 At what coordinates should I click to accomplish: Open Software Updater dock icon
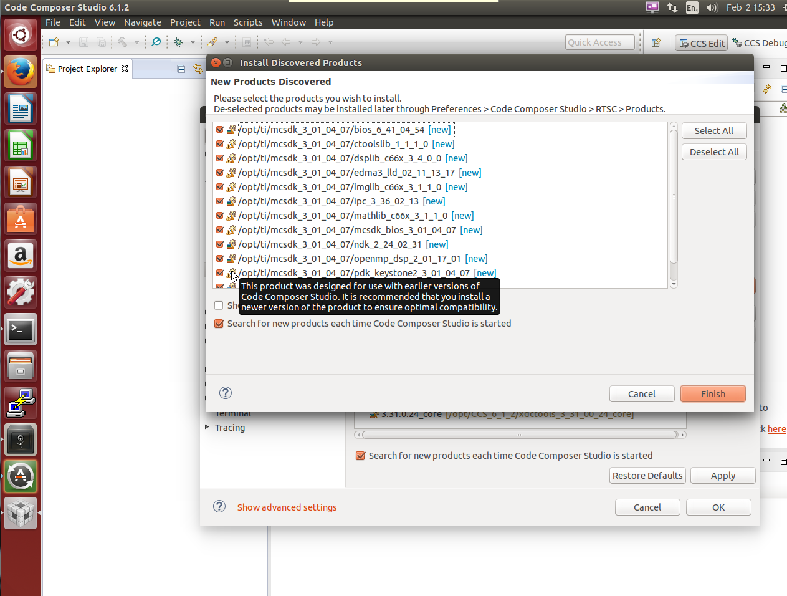point(21,476)
